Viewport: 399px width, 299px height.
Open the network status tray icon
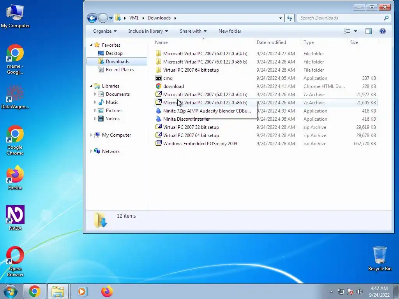coord(341,292)
